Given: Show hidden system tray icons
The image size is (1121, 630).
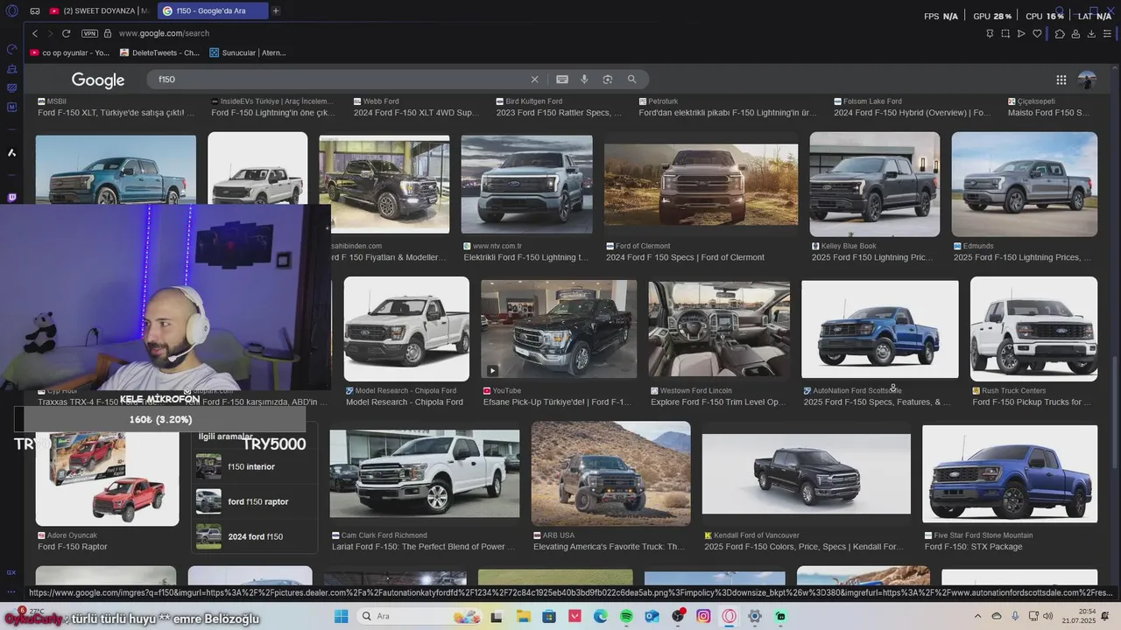Looking at the screenshot, I should click(x=978, y=617).
